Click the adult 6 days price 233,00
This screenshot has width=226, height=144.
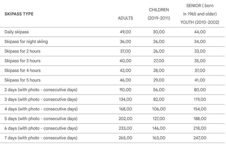coord(125,128)
